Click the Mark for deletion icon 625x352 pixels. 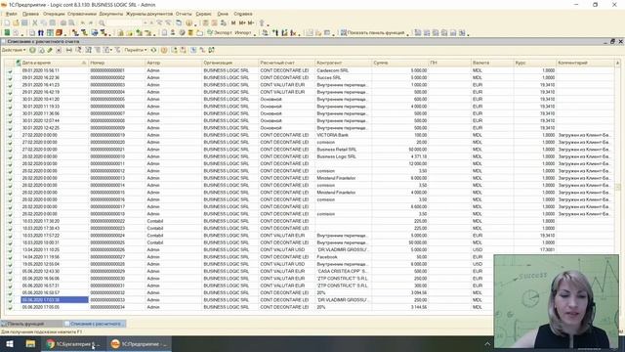pyautogui.click(x=59, y=50)
